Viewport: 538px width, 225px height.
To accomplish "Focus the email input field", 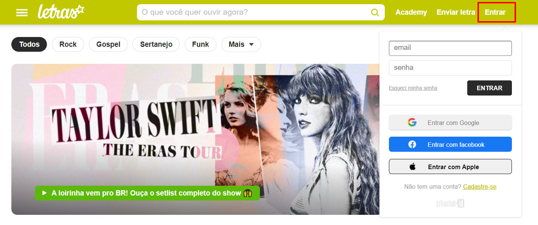I will click(450, 48).
